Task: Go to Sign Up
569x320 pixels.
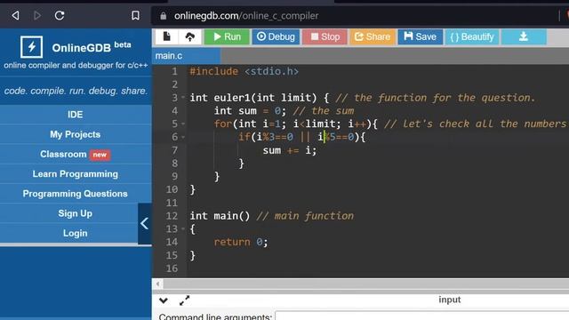Action: tap(75, 213)
